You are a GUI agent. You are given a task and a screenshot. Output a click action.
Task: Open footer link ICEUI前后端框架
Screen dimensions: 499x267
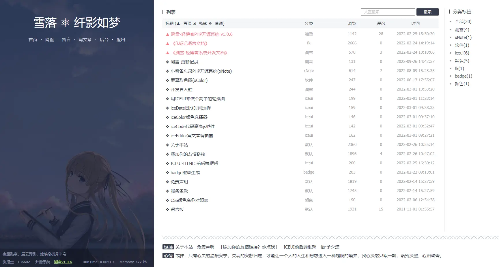tap(300, 247)
